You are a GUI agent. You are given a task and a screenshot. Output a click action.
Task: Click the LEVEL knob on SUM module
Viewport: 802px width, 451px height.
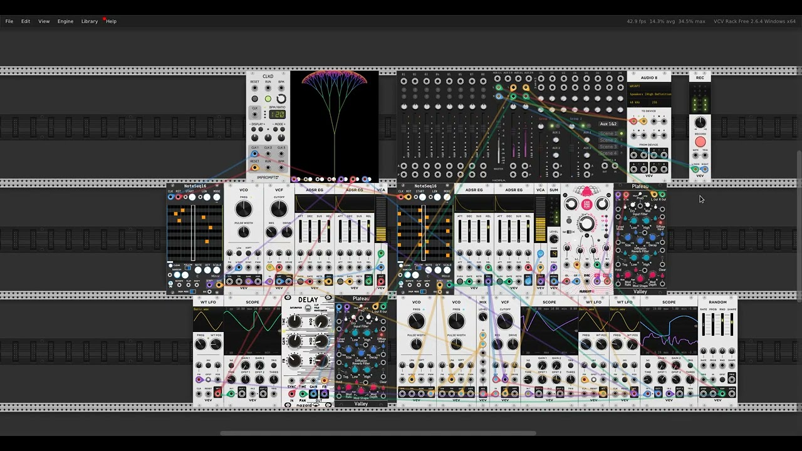pos(554,239)
